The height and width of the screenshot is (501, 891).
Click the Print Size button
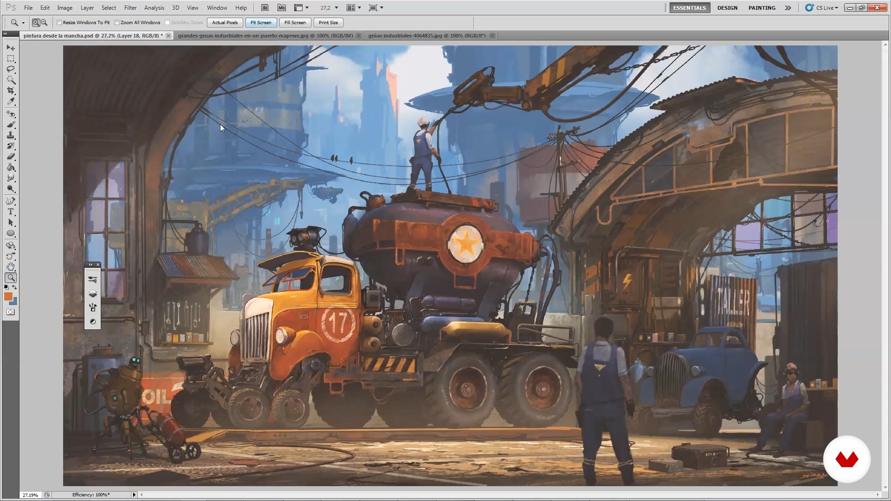[328, 22]
